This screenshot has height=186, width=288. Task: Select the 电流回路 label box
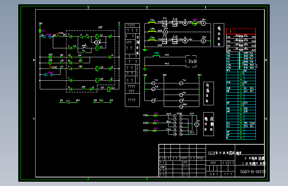(219, 35)
